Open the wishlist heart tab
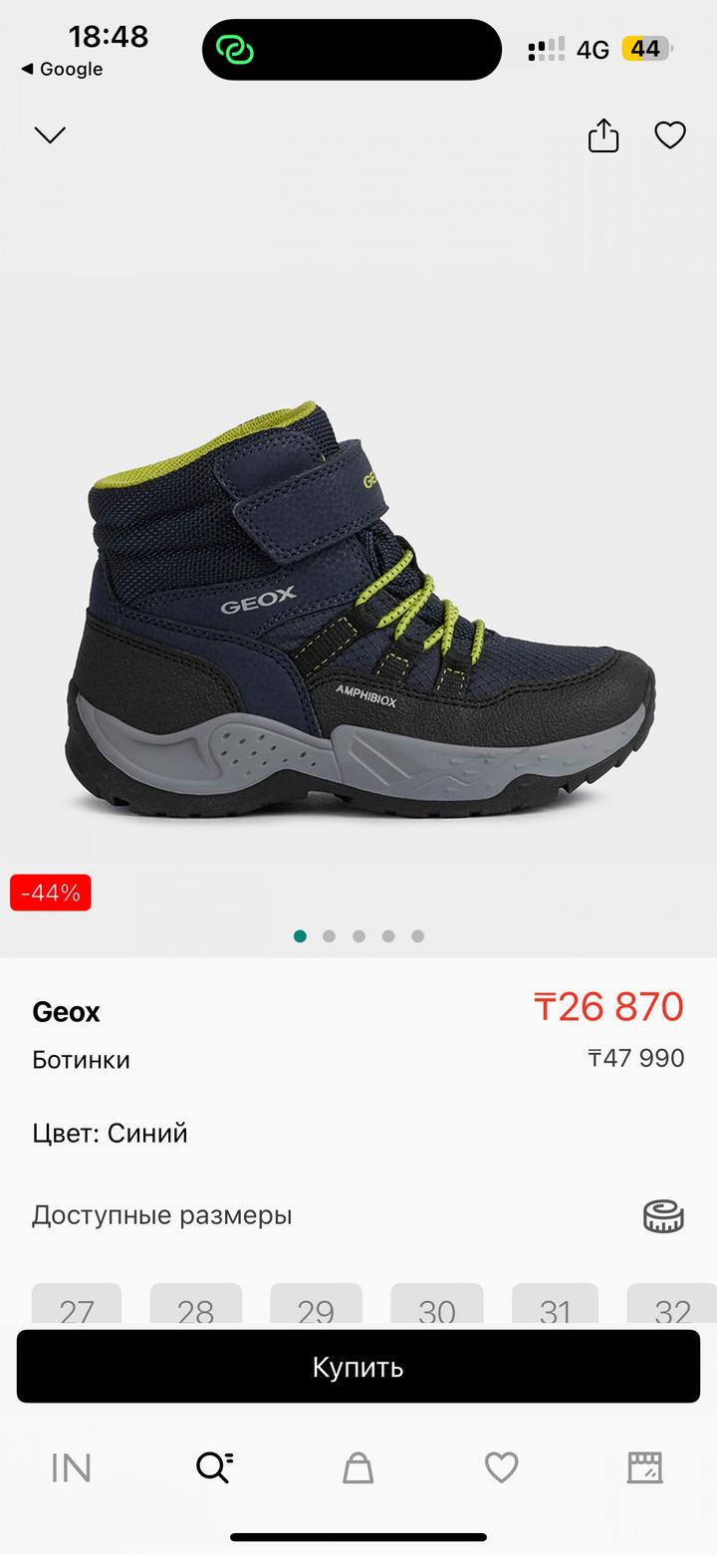 501,1467
